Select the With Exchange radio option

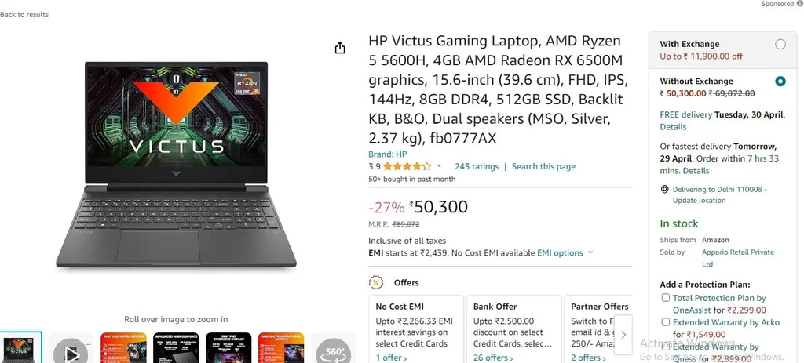(x=780, y=44)
